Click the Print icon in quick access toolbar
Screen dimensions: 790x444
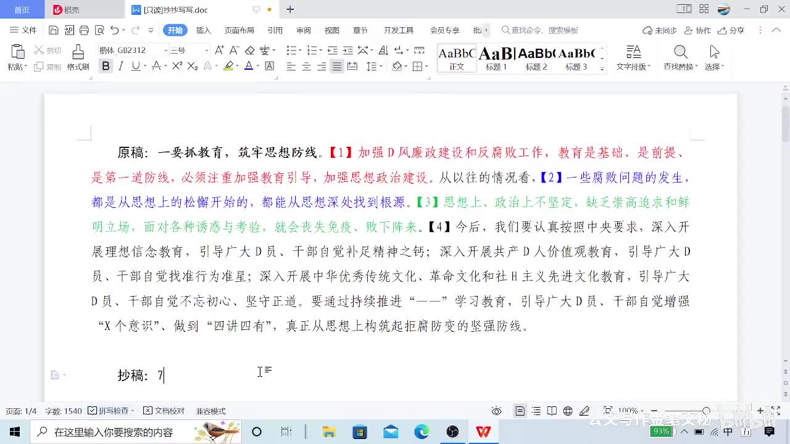(84, 30)
